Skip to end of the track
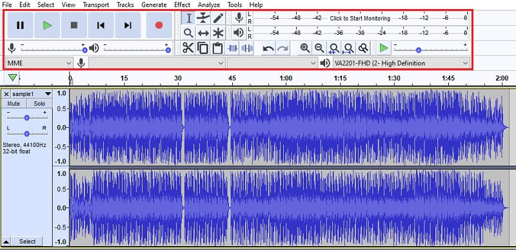 [x=128, y=25]
